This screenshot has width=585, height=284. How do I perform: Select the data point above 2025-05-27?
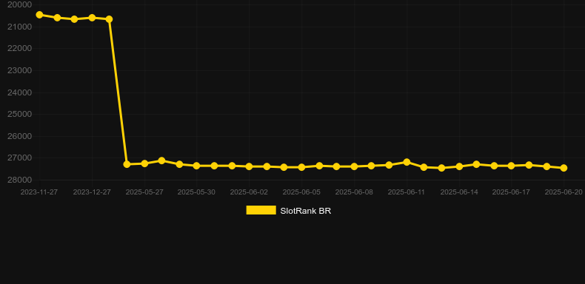coord(144,163)
